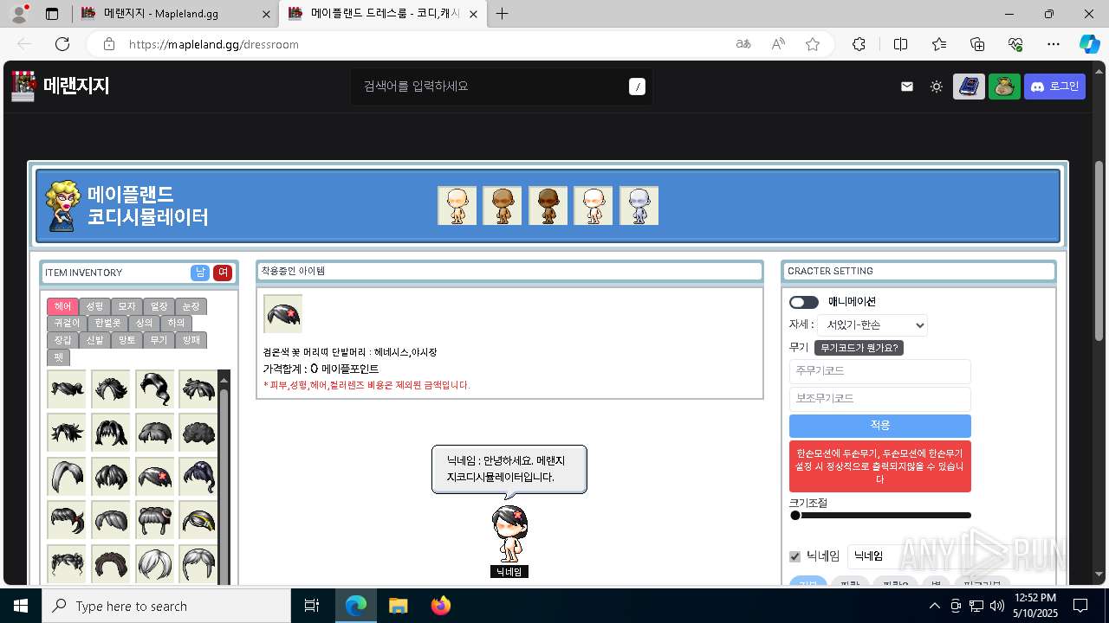
Task: Switch to the 신발 category tab
Action: point(94,340)
